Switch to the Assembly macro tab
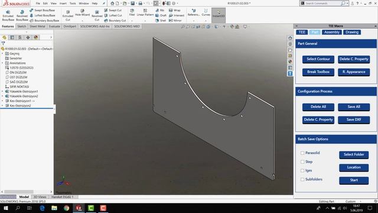The image size is (378, 213). (332, 32)
